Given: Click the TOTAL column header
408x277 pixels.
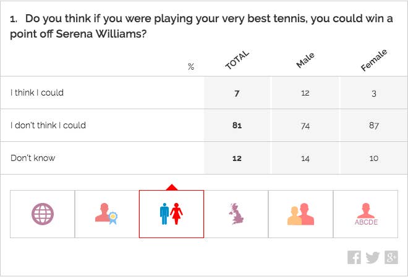Looking at the screenshot, I should coord(237,60).
